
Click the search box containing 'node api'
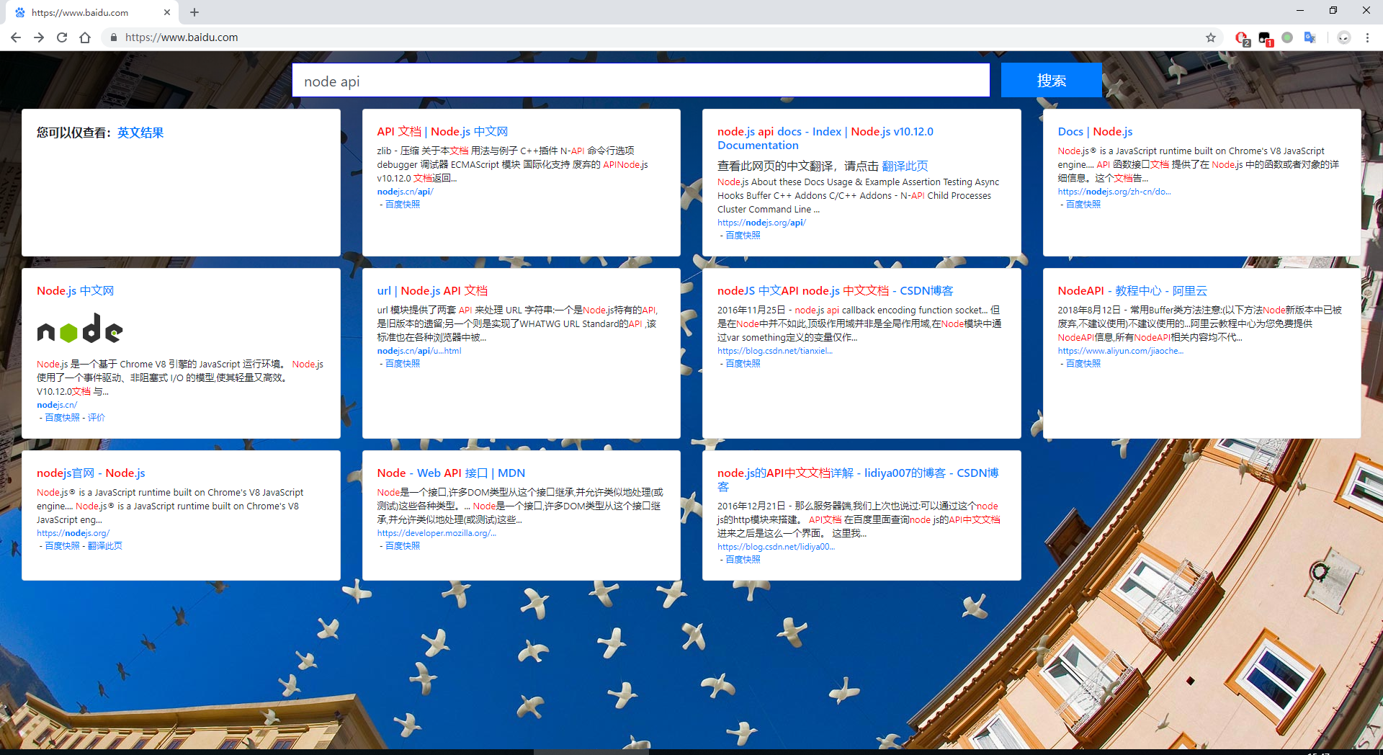640,81
